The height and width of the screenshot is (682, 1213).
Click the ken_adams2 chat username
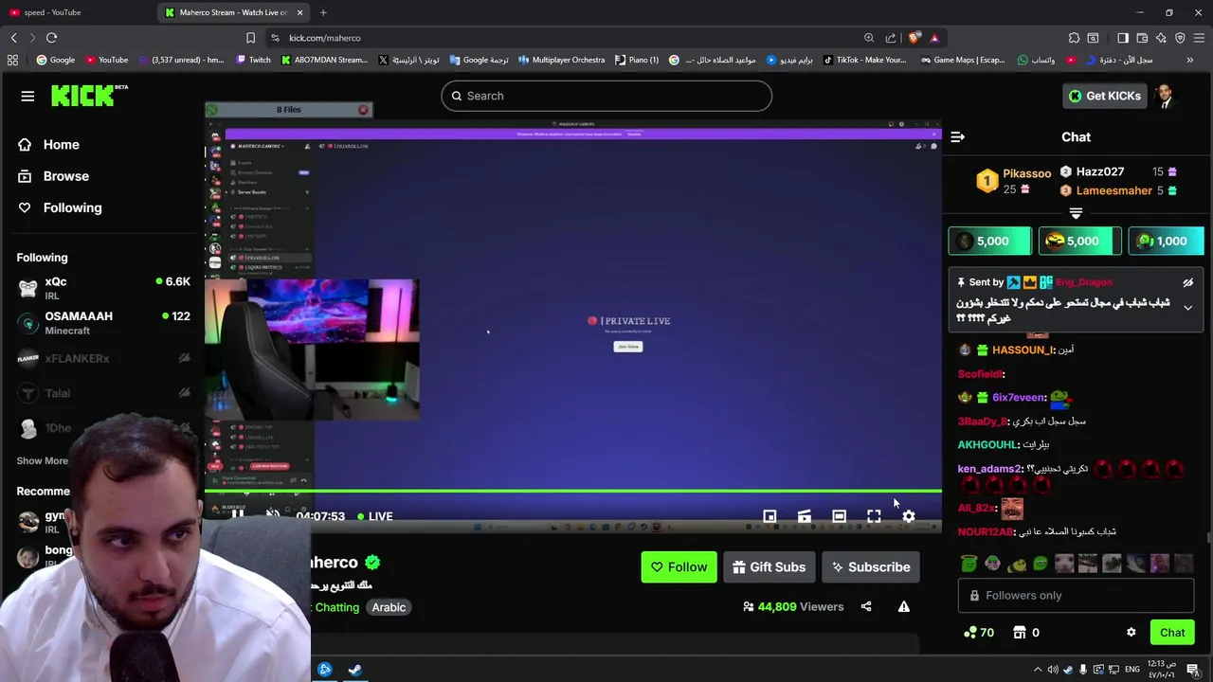pyautogui.click(x=989, y=469)
